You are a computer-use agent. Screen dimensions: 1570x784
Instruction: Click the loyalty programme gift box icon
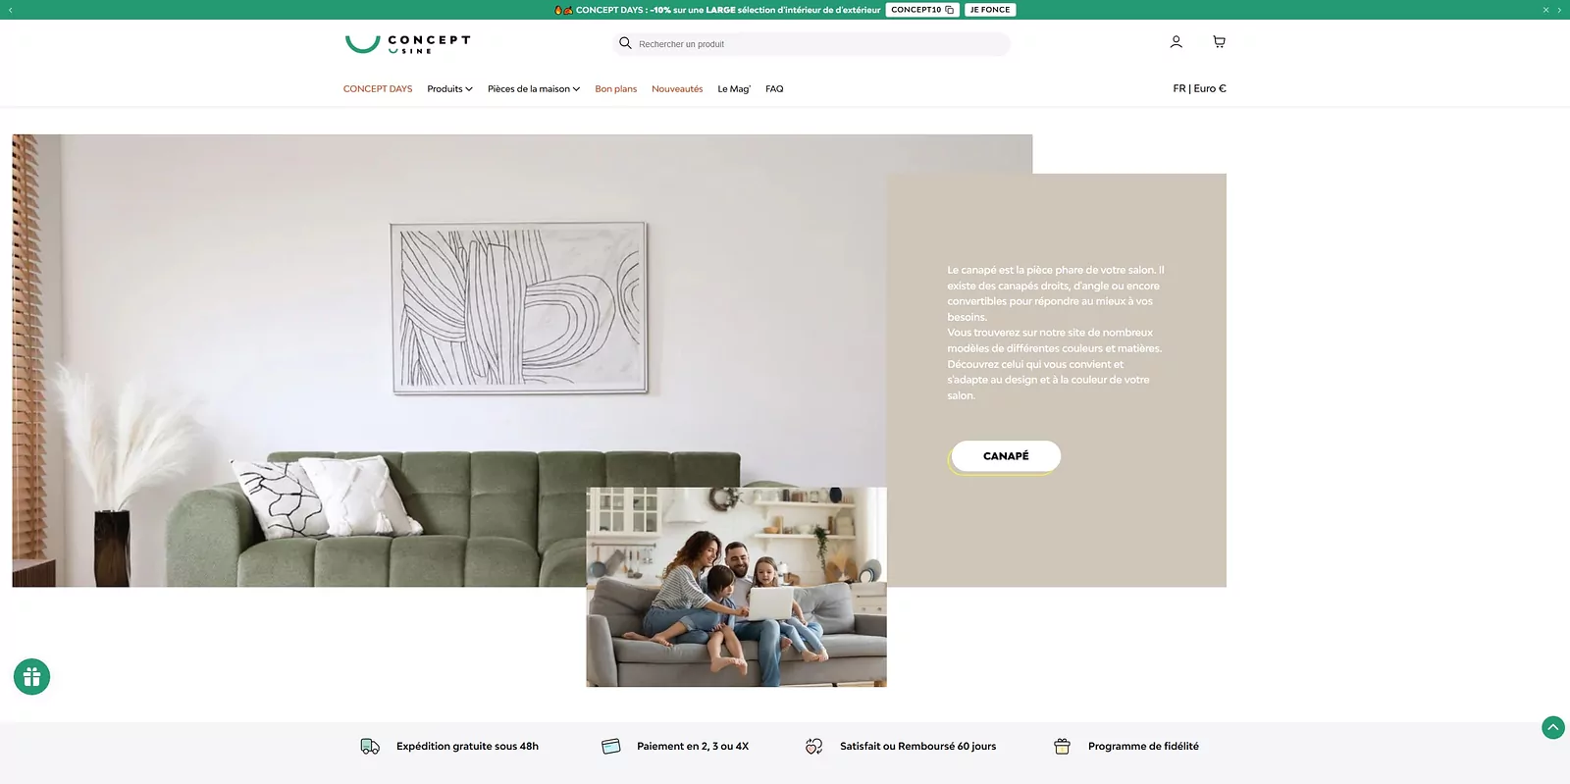coord(1062,747)
